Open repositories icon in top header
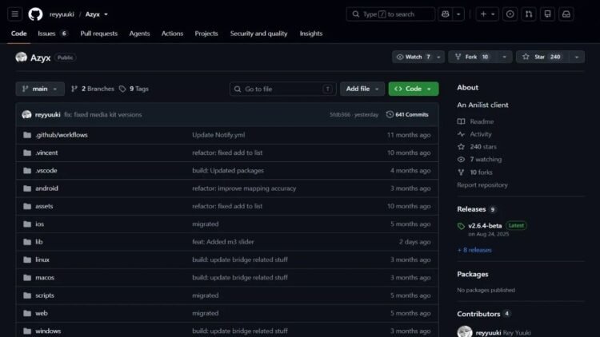Screen dimensions: 600x337 (547, 14)
